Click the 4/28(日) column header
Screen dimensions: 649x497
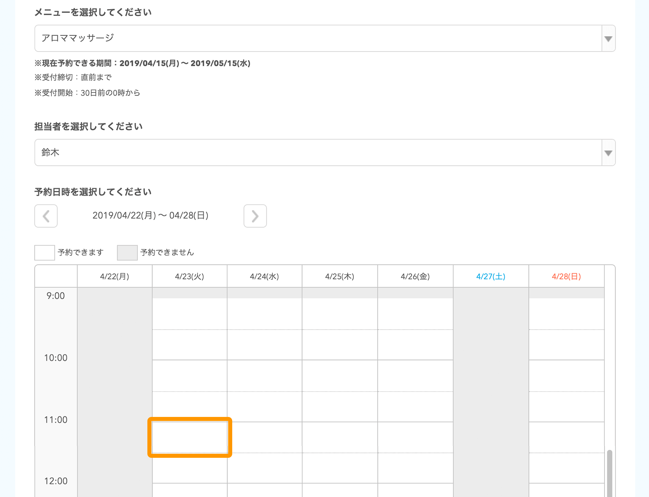tap(566, 276)
